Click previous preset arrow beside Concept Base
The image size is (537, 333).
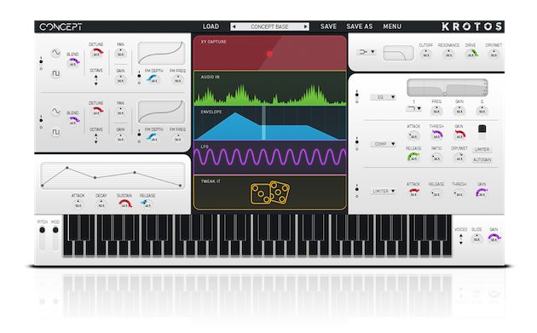point(234,26)
